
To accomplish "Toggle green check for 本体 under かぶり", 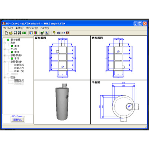I will (12, 52).
